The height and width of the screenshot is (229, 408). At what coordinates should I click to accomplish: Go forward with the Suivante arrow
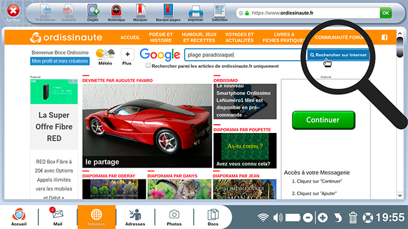pyautogui.click(x=68, y=13)
